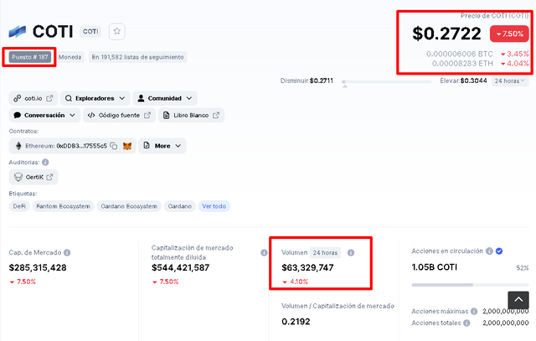This screenshot has height=341, width=536.
Task: Show info about Acciones en circulación
Action: pyautogui.click(x=489, y=251)
